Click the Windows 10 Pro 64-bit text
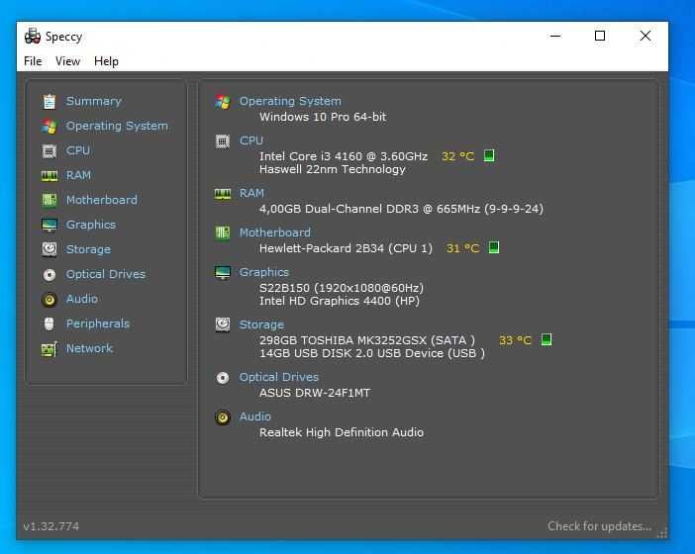Screen dimensions: 695x554 pos(323,118)
